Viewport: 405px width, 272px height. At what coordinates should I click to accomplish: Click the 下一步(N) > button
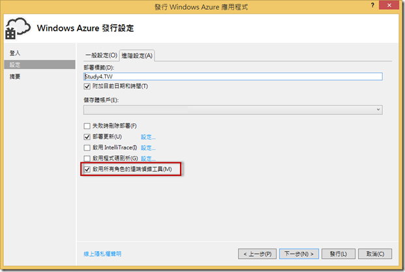(x=299, y=254)
